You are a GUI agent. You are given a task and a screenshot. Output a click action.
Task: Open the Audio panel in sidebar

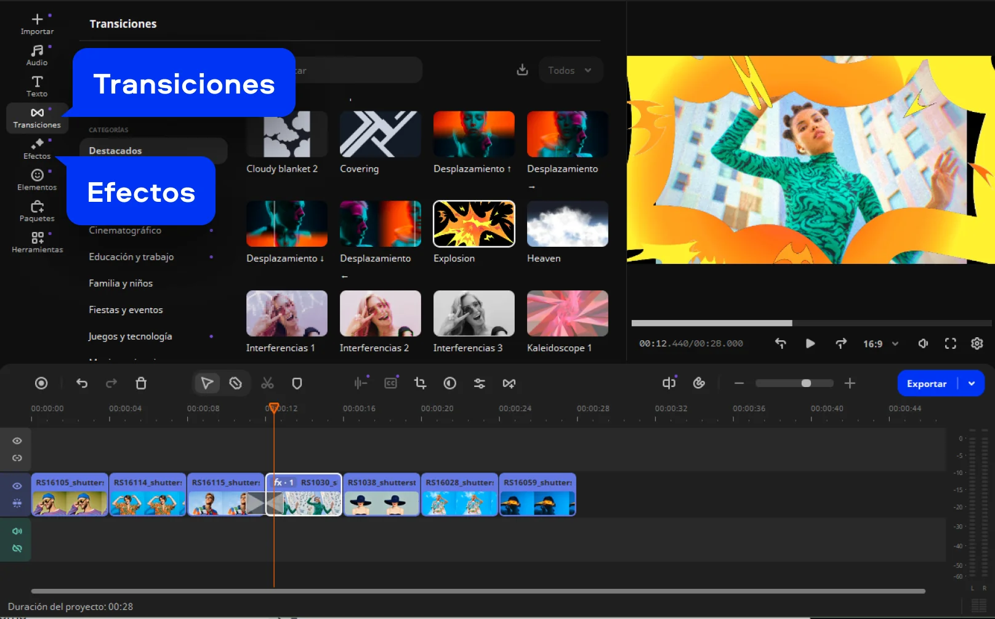37,55
